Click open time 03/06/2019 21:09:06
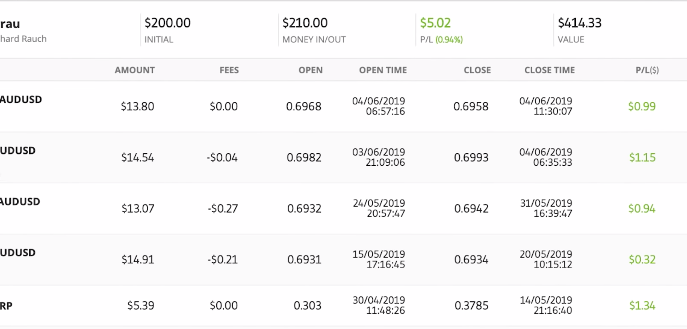Screen dimensions: 687x329 pyautogui.click(x=378, y=157)
